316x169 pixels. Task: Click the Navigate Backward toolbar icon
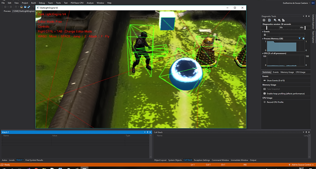[5, 7]
